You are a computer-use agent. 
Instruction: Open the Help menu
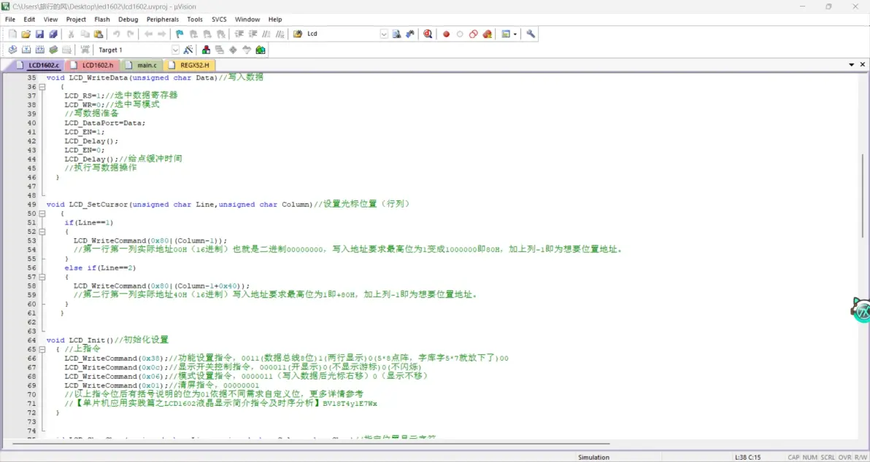[274, 20]
